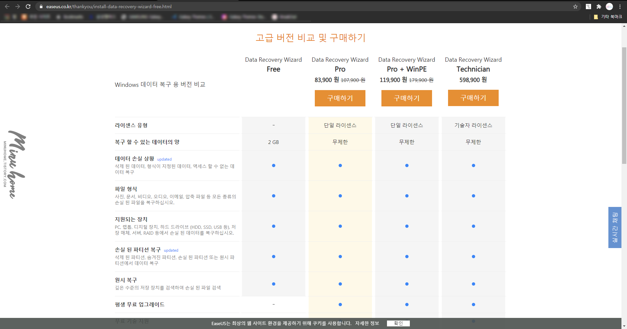Open the Chrome profile avatar
The width and height of the screenshot is (627, 329).
[609, 7]
